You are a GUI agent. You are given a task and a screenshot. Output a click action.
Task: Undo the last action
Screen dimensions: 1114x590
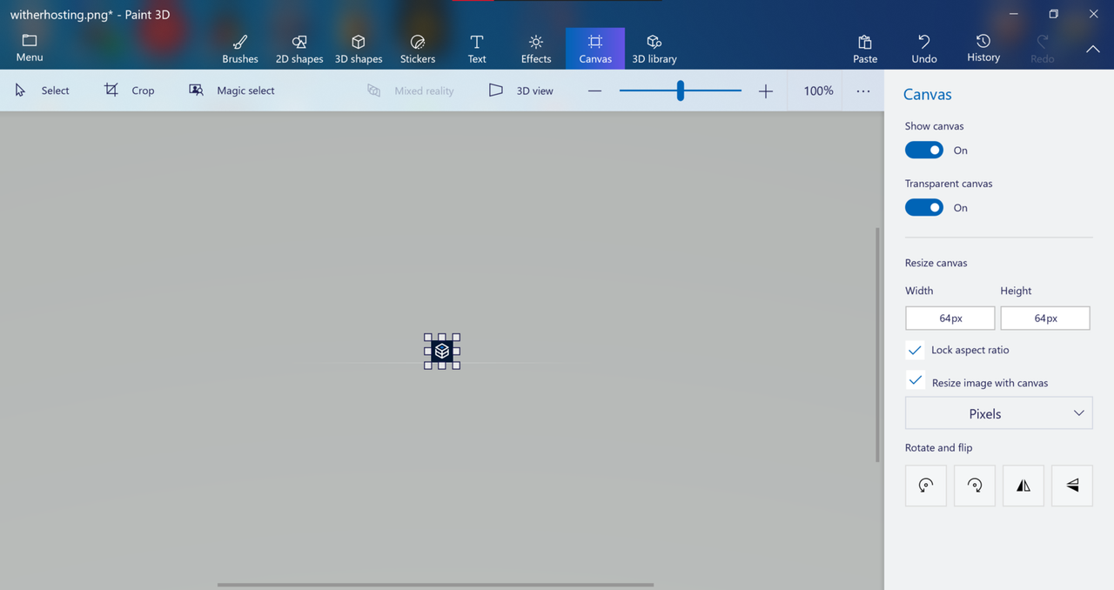point(924,49)
